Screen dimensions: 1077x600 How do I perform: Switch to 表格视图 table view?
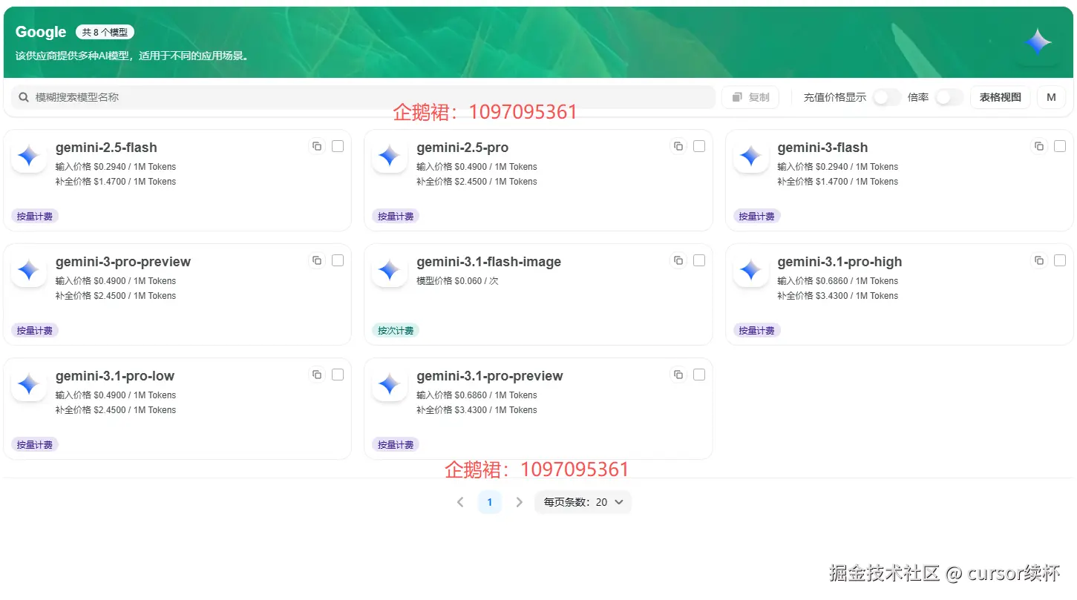(1000, 96)
